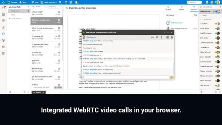
Task: Expand the Other contacts group
Action: (201, 16)
